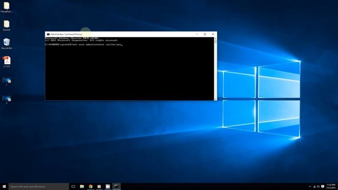Minimize the Administrator Command Prompt window
The width and height of the screenshot is (338, 190).
[x=197, y=34]
